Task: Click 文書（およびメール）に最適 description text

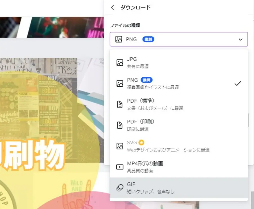Action: [x=155, y=108]
